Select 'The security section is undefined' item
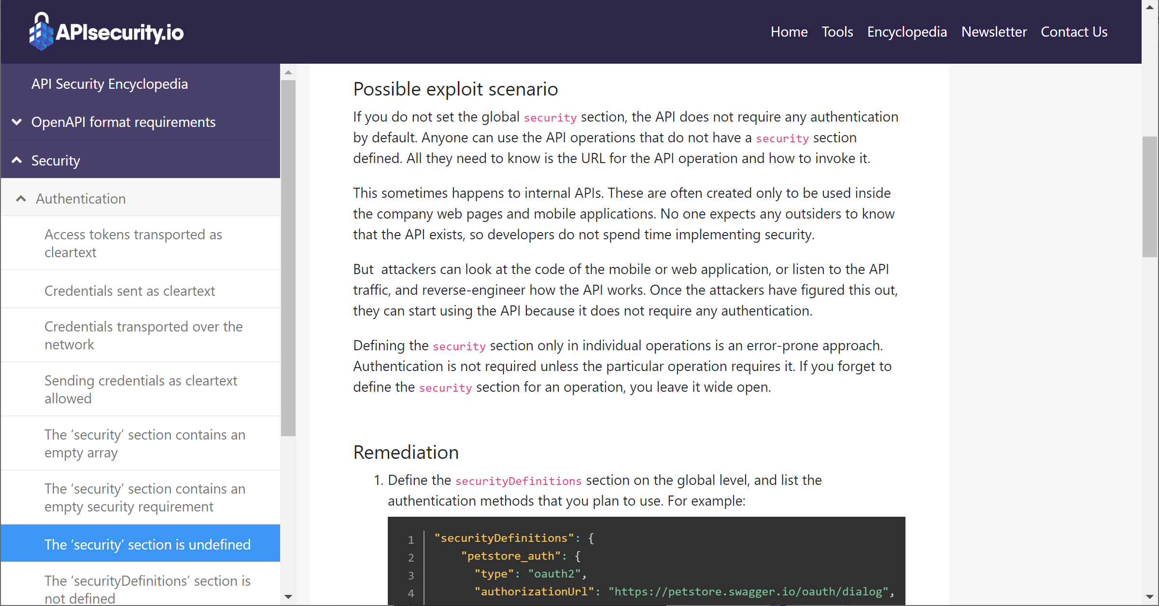 coord(147,544)
